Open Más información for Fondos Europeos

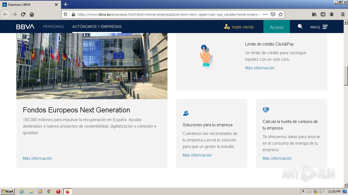click(37, 158)
